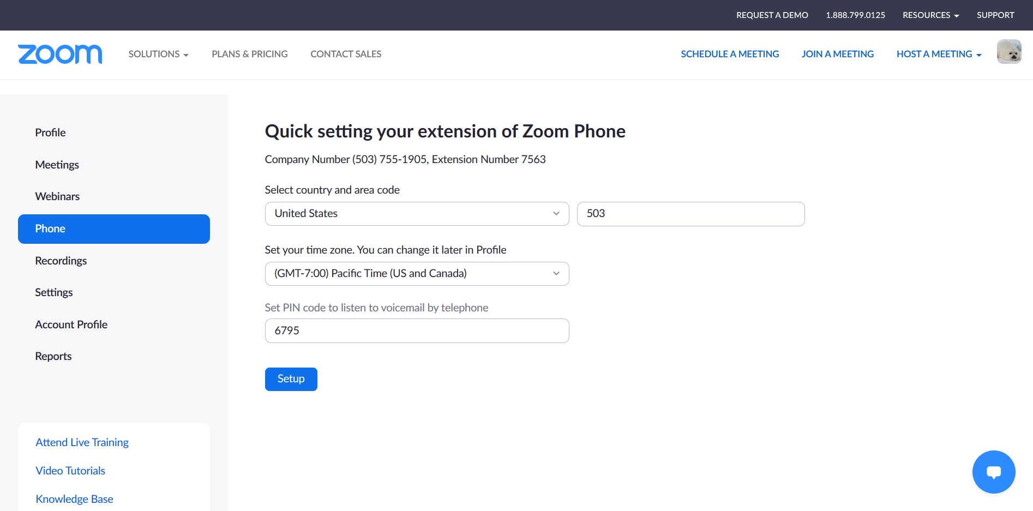Open Plans & Pricing page

(250, 54)
